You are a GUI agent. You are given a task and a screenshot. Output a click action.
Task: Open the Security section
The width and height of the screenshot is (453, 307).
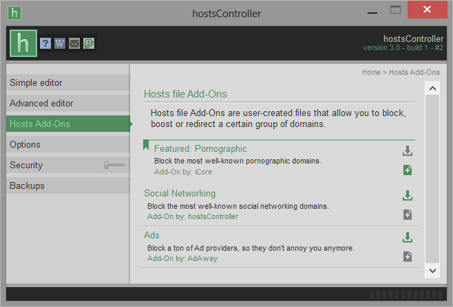click(x=68, y=165)
